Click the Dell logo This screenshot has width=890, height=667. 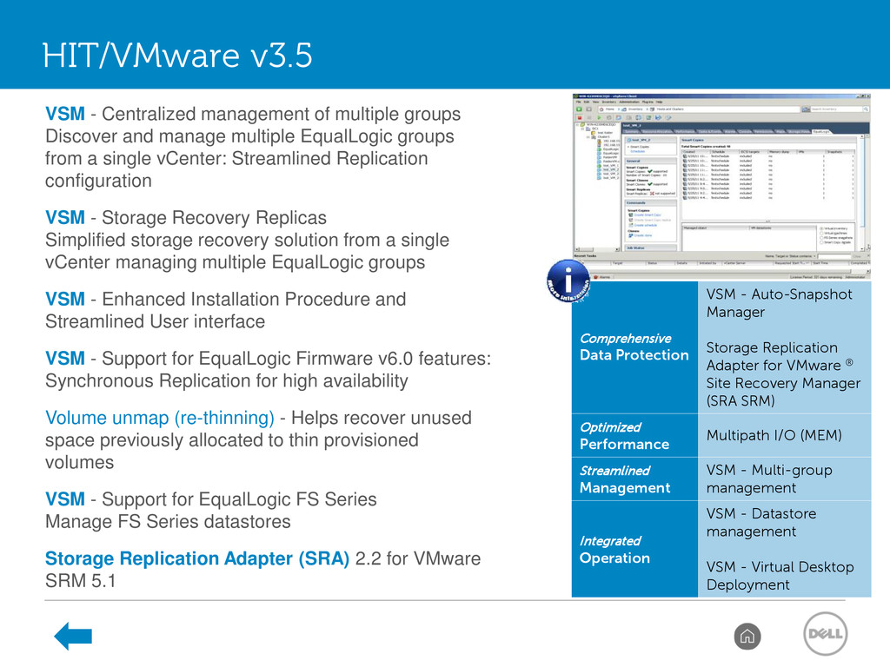point(826,634)
